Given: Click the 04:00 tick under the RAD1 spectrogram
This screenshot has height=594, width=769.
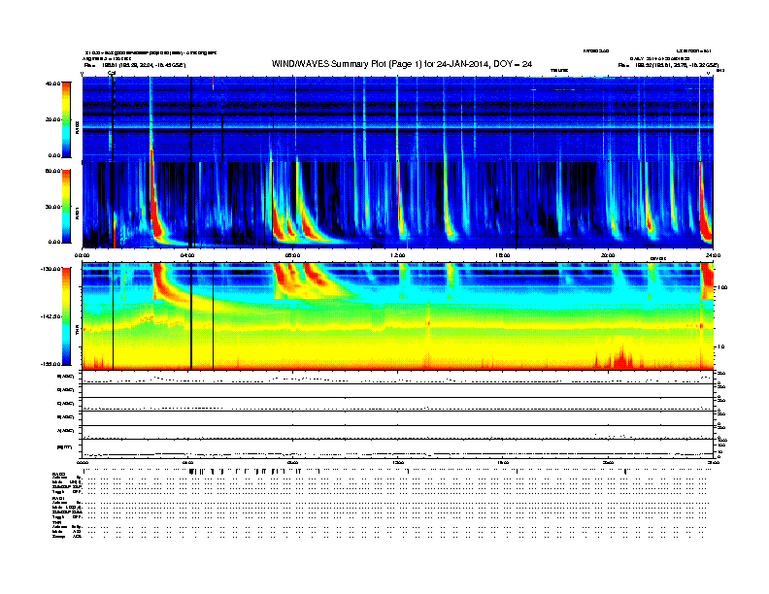Looking at the screenshot, I should [187, 255].
